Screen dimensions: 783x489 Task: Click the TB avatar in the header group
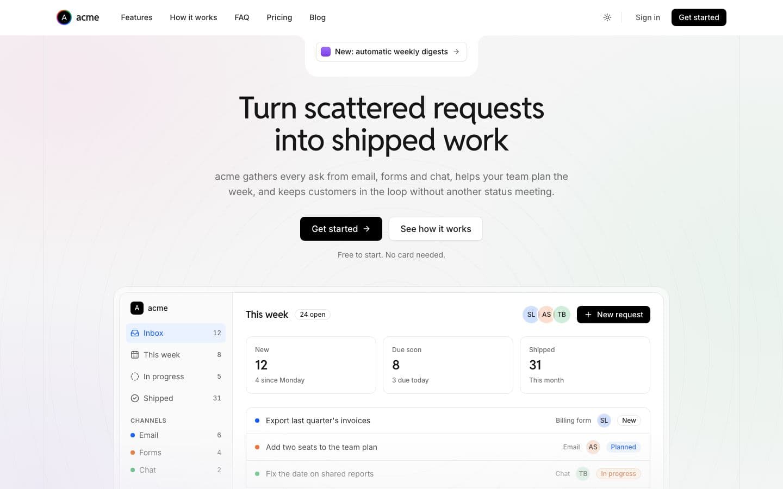pyautogui.click(x=562, y=315)
